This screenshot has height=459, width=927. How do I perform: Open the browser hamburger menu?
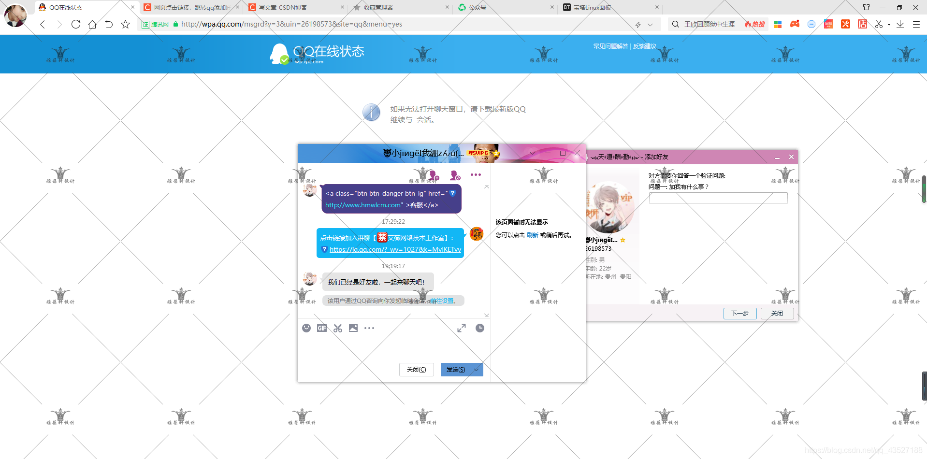pyautogui.click(x=916, y=24)
